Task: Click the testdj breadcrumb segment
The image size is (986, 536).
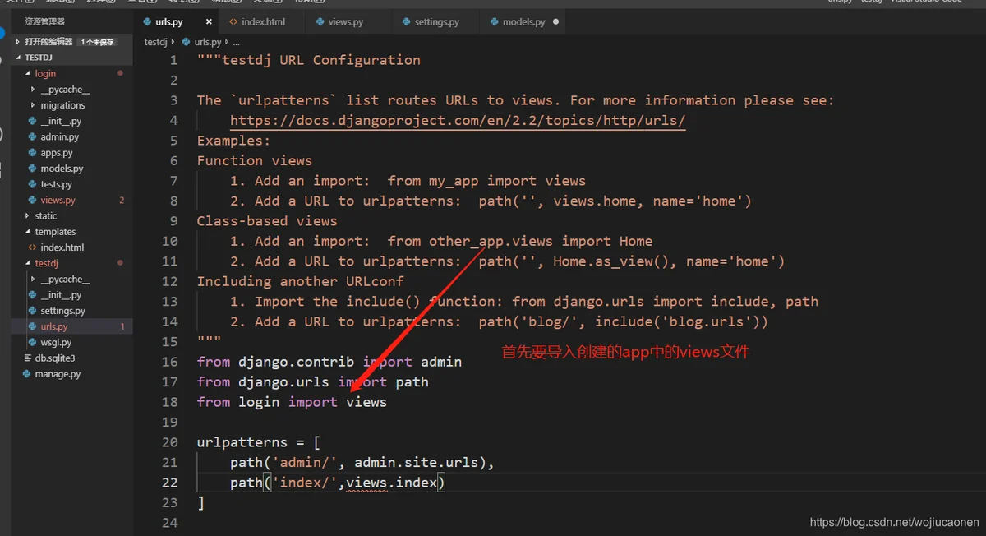Action: pos(154,42)
